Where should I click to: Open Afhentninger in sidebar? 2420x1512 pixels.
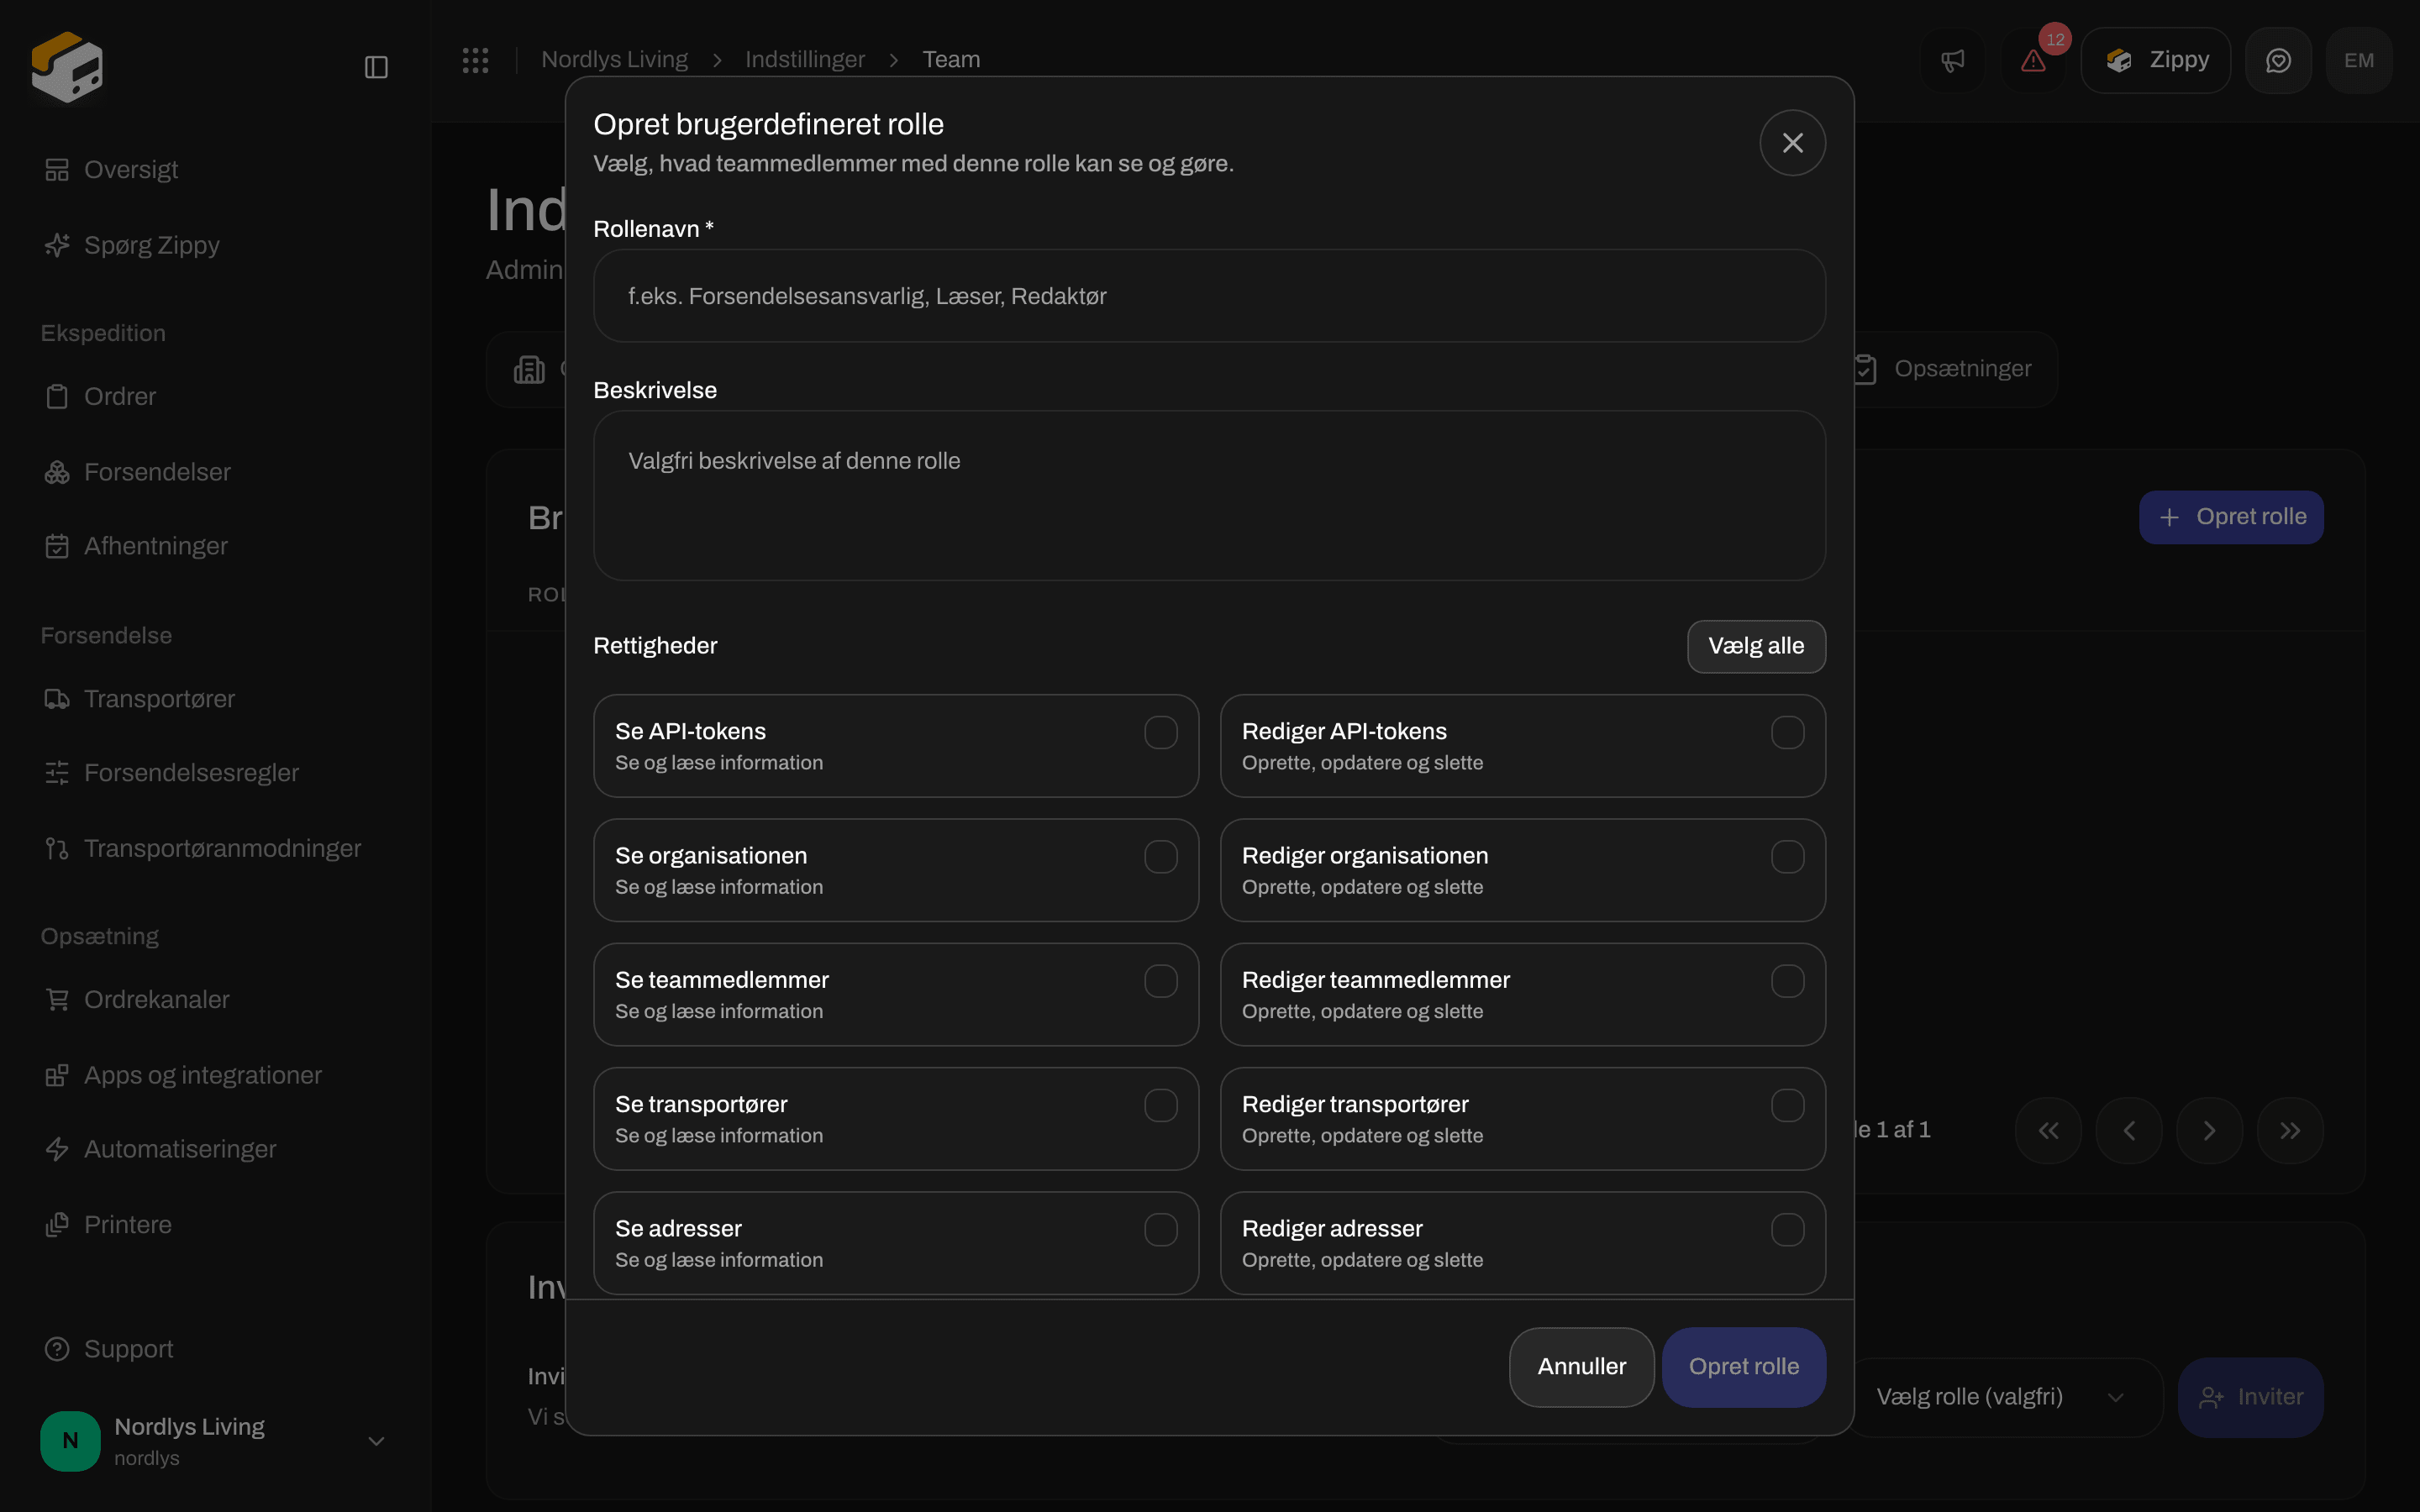136,546
